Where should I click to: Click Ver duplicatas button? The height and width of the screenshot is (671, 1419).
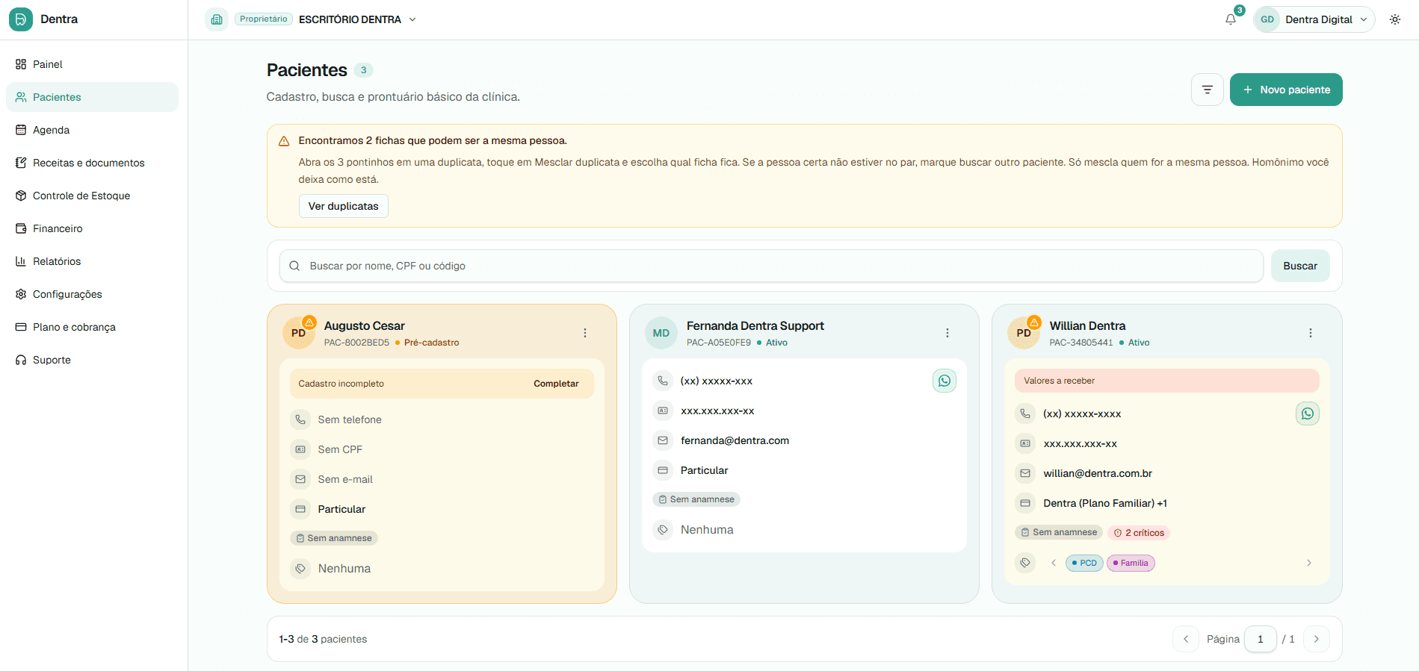(x=343, y=206)
